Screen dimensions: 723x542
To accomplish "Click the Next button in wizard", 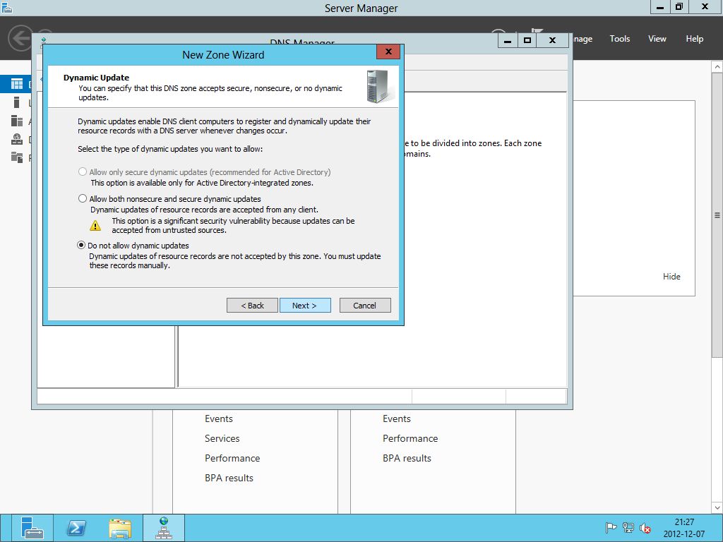I will tap(305, 305).
